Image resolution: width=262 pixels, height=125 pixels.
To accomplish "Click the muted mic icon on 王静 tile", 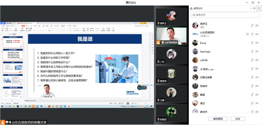I will tap(158, 100).
